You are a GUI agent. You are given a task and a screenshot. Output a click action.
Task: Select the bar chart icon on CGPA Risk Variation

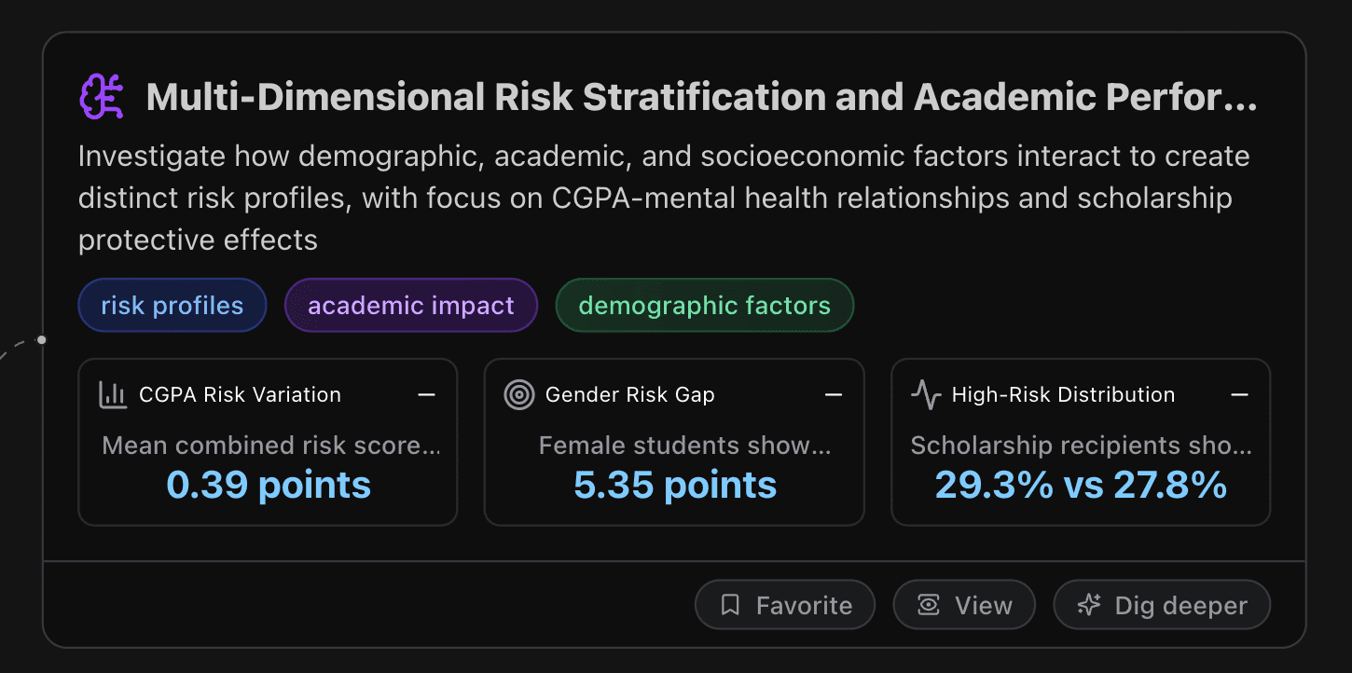112,394
